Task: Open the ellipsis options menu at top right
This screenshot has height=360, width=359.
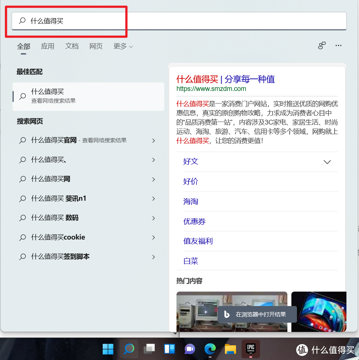Action: point(338,45)
